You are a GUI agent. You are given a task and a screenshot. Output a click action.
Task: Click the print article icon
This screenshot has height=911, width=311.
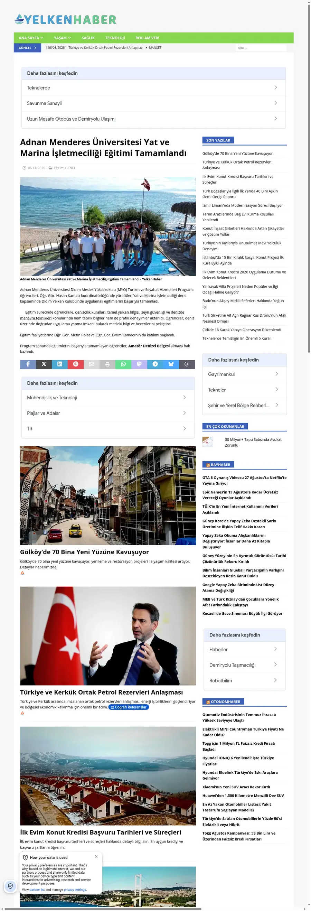pyautogui.click(x=107, y=364)
